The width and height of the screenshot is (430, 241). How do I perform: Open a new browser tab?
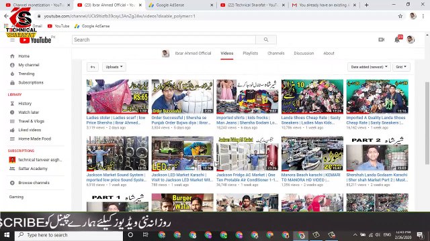(x=367, y=5)
